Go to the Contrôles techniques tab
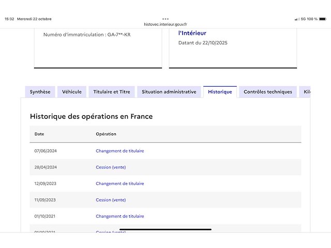331x248 pixels. [267, 92]
